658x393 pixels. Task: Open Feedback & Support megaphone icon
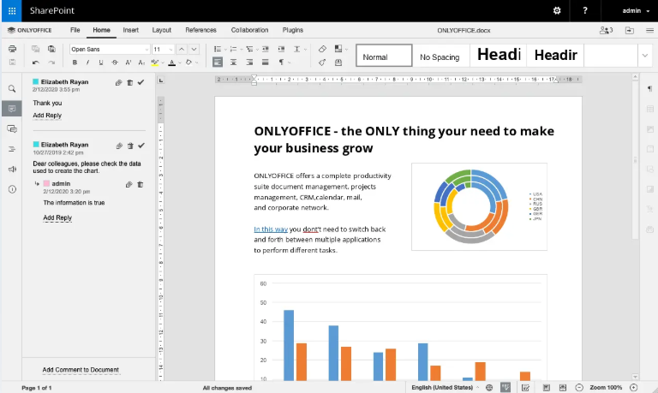click(12, 169)
